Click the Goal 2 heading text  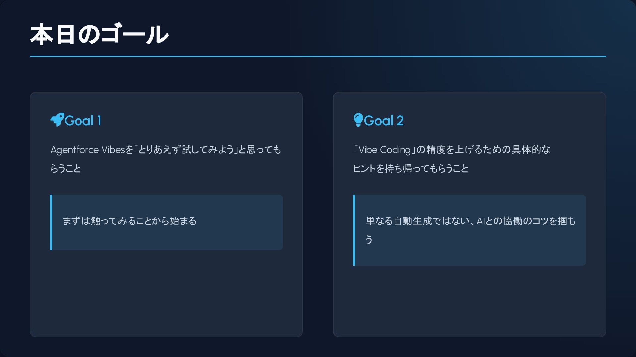(x=384, y=121)
